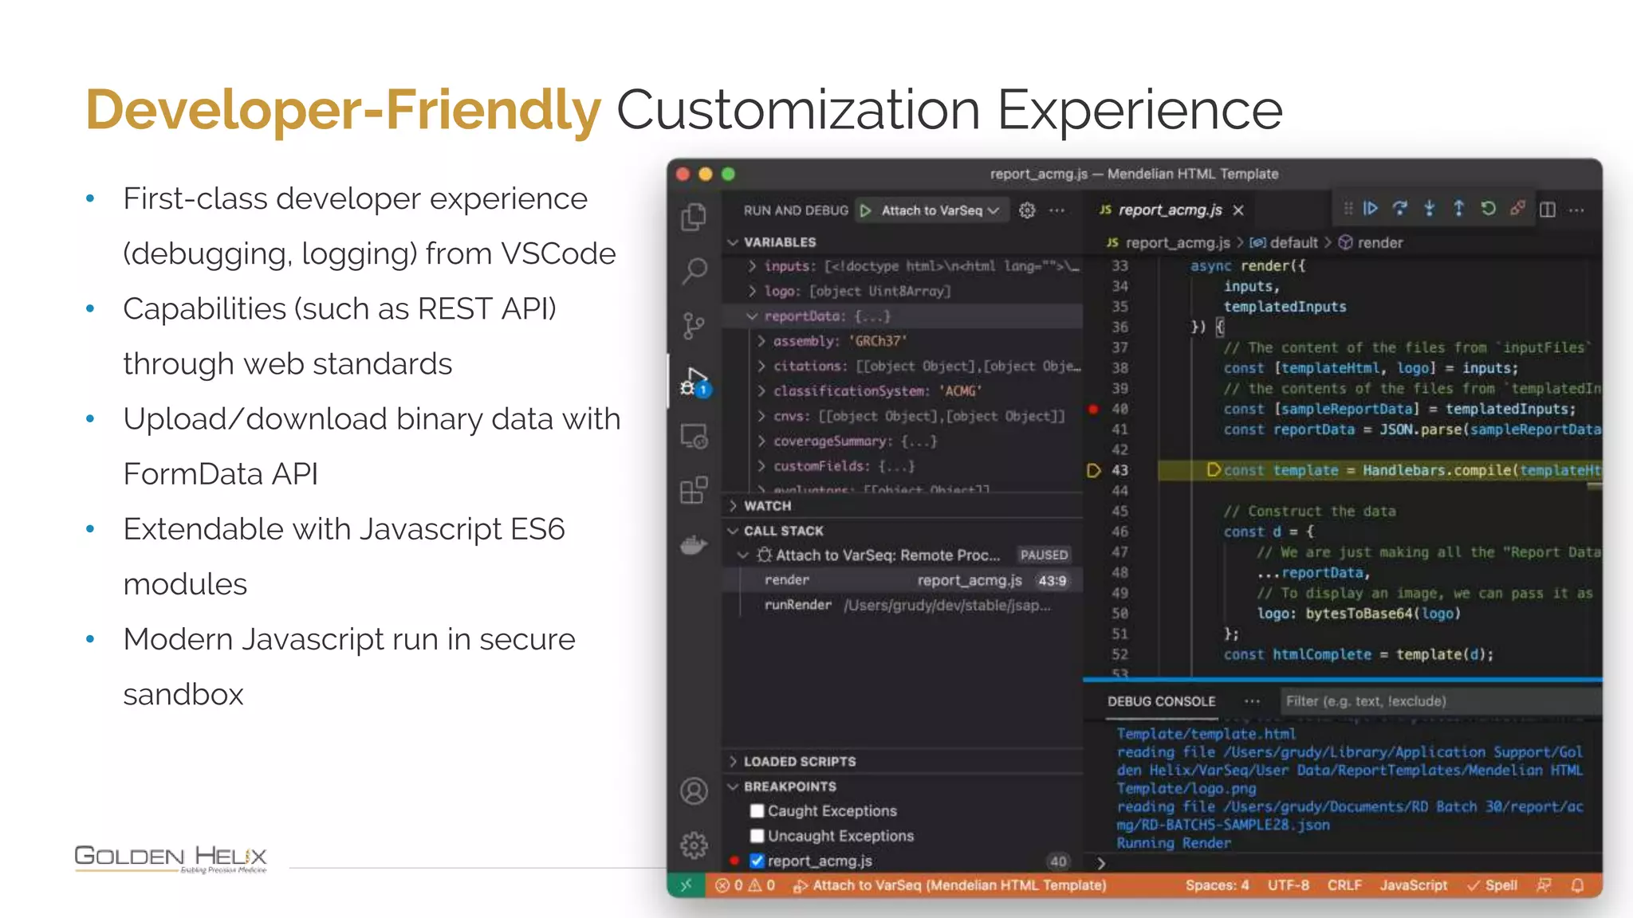Open debug console panel more actions

tap(1253, 701)
